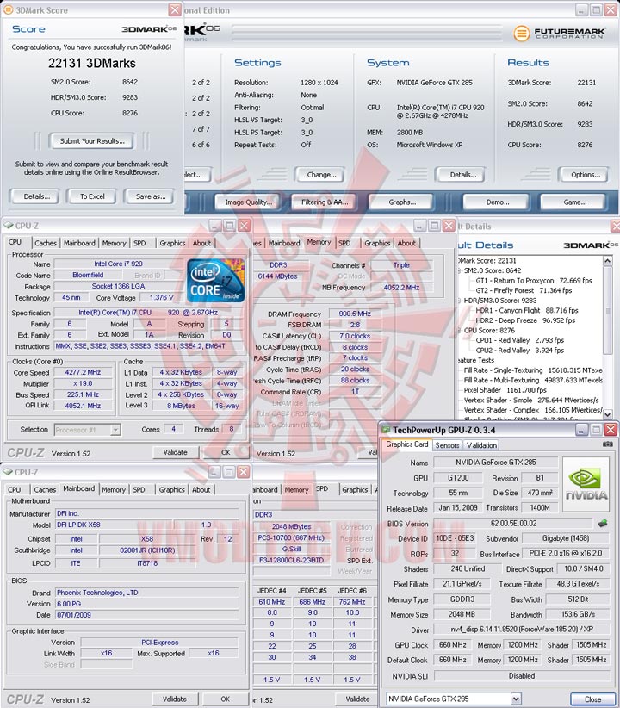Viewport: 620px width, 708px height.
Task: Open Image Quality settings
Action: tap(248, 202)
